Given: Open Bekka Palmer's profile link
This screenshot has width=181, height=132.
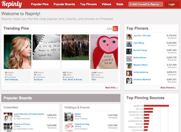Looking at the screenshot, I should tap(140, 58).
